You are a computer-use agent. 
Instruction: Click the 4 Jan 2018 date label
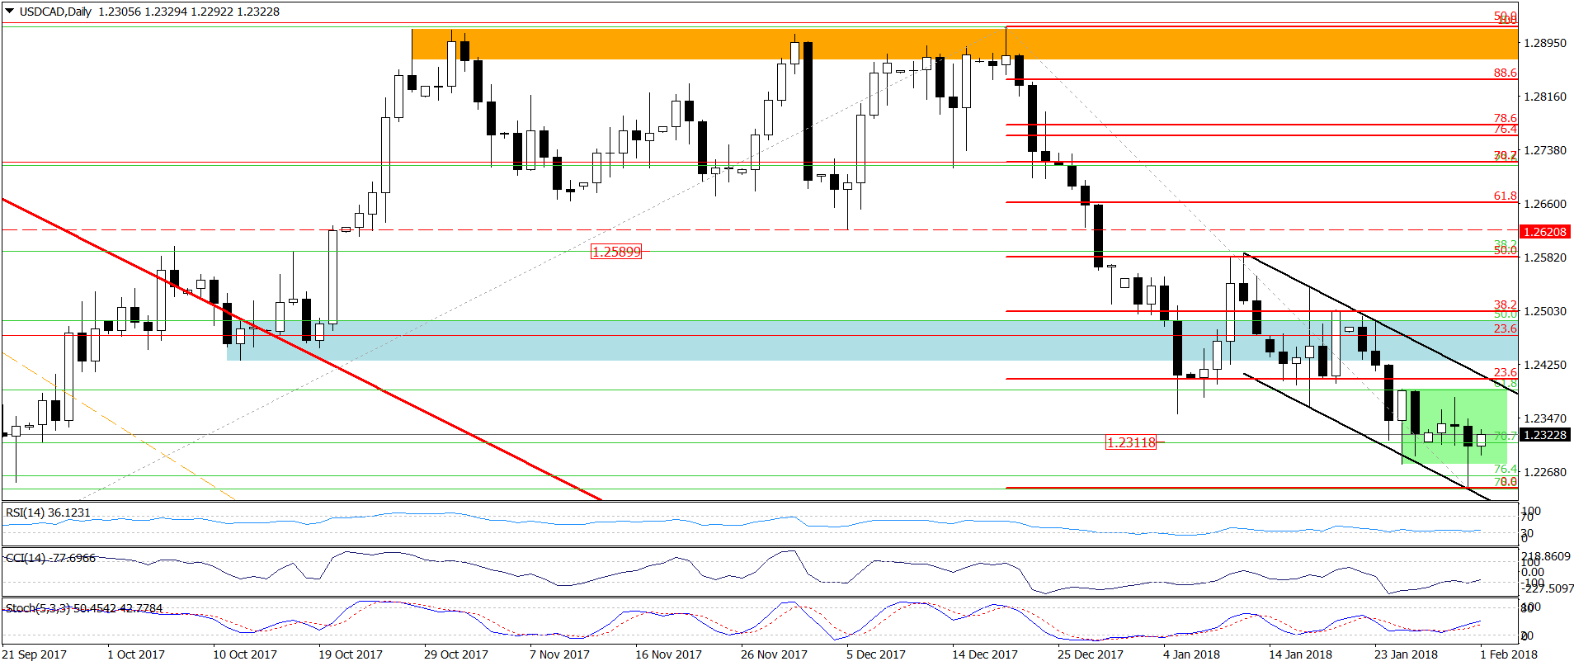click(1191, 654)
